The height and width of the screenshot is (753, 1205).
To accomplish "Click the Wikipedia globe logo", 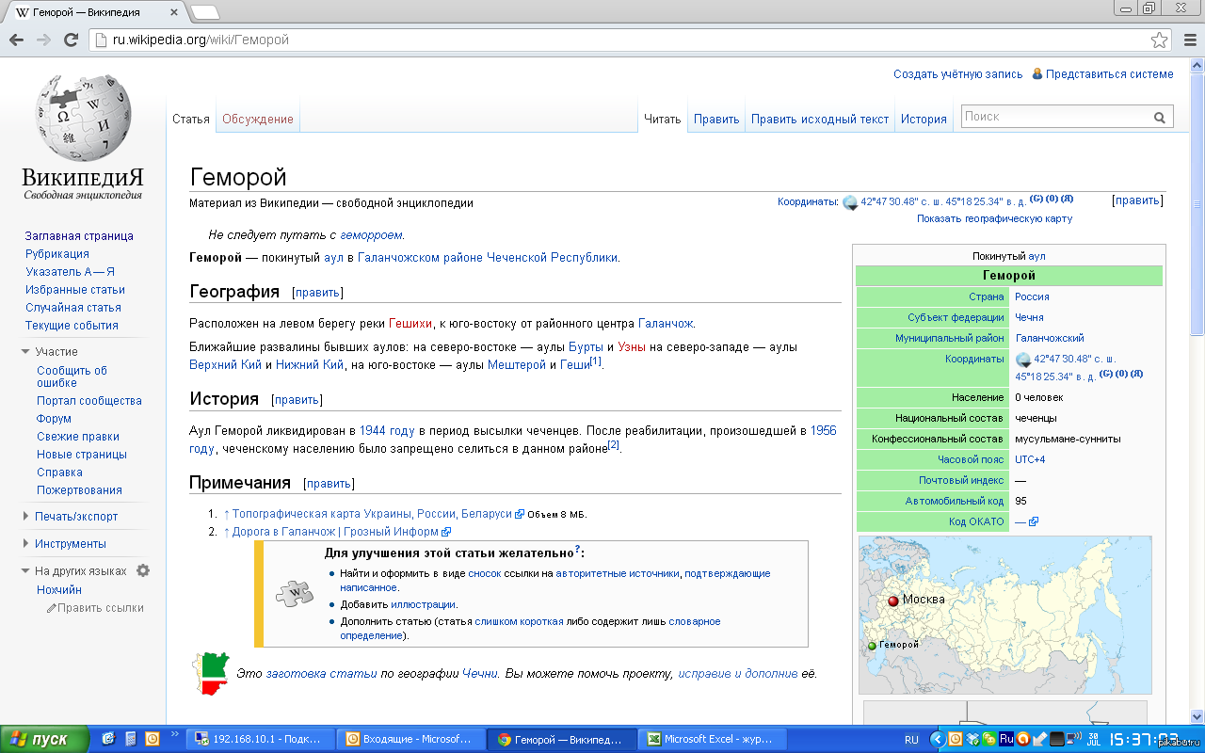I will click(83, 118).
